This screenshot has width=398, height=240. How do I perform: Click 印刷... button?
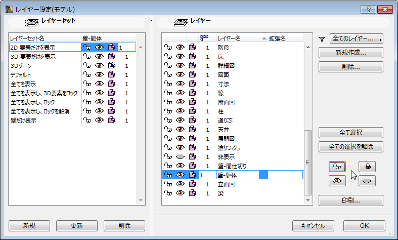click(351, 201)
